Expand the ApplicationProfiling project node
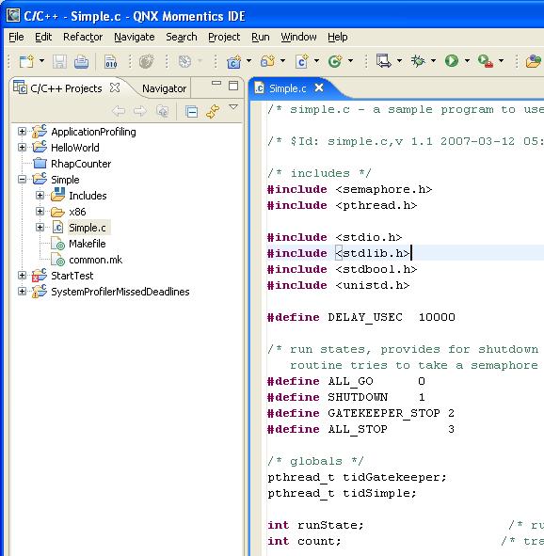The image size is (544, 556). point(22,132)
